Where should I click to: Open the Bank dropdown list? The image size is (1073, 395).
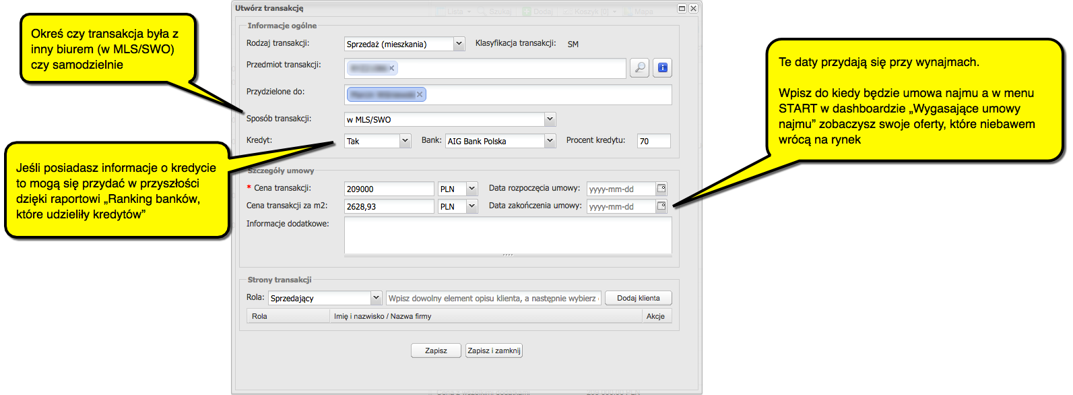pos(550,141)
